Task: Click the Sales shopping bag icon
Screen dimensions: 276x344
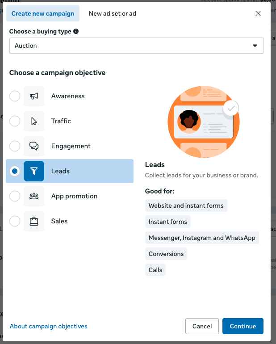Action: 34,221
